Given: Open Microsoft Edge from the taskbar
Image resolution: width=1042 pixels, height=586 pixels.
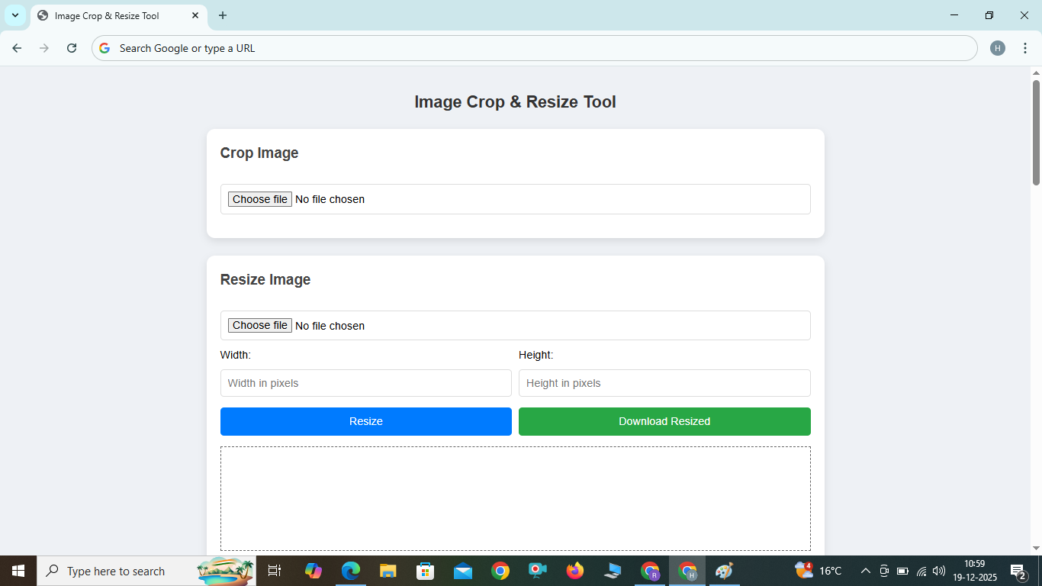Looking at the screenshot, I should pyautogui.click(x=350, y=571).
